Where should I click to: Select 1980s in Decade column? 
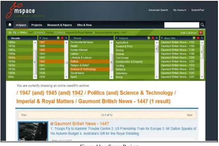(x=20, y=42)
